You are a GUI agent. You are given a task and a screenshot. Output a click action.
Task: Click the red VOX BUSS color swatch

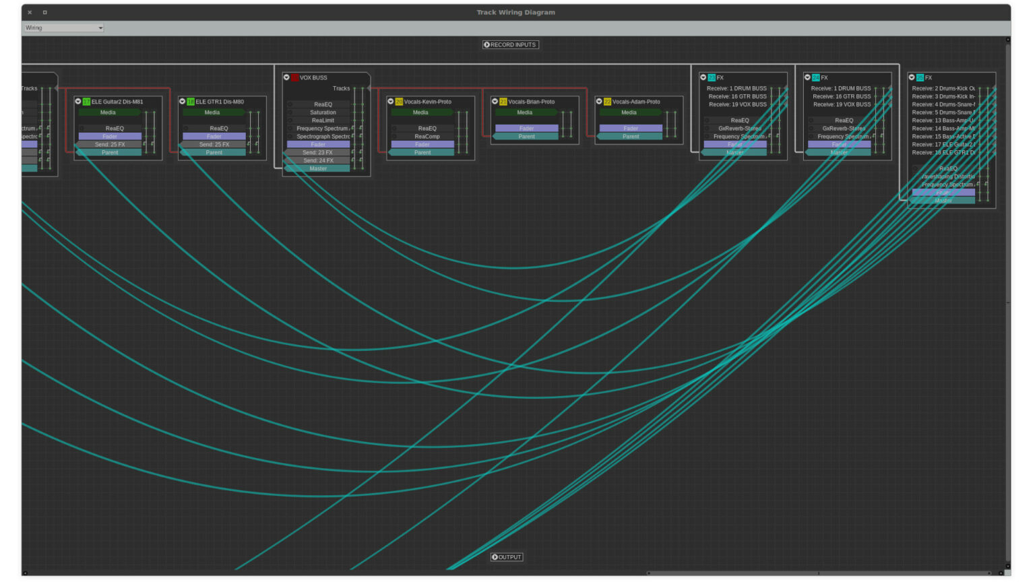pyautogui.click(x=294, y=77)
